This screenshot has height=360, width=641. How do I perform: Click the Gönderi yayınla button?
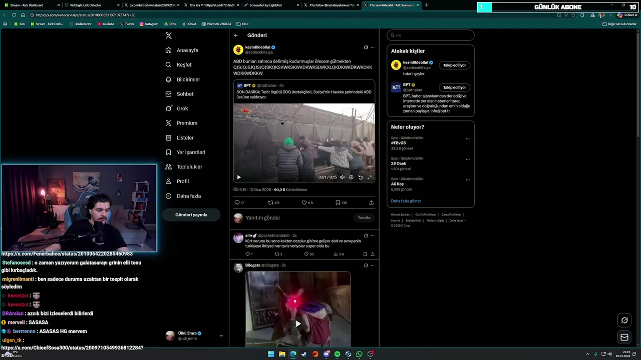(191, 214)
